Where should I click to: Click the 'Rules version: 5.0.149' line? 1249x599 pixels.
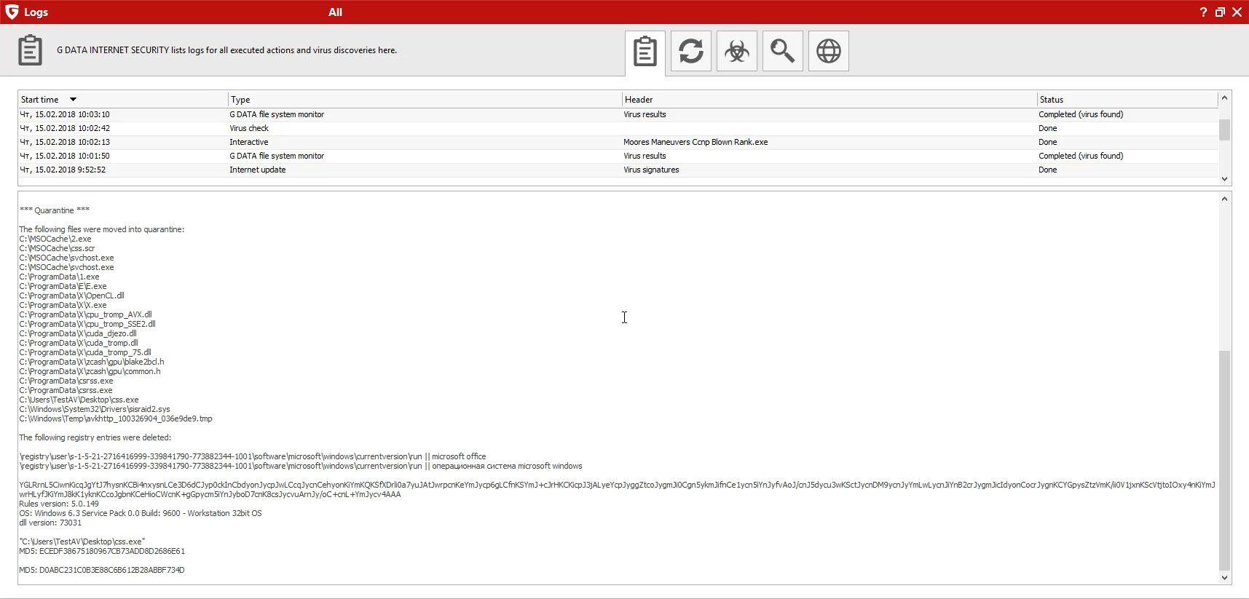pyautogui.click(x=59, y=504)
